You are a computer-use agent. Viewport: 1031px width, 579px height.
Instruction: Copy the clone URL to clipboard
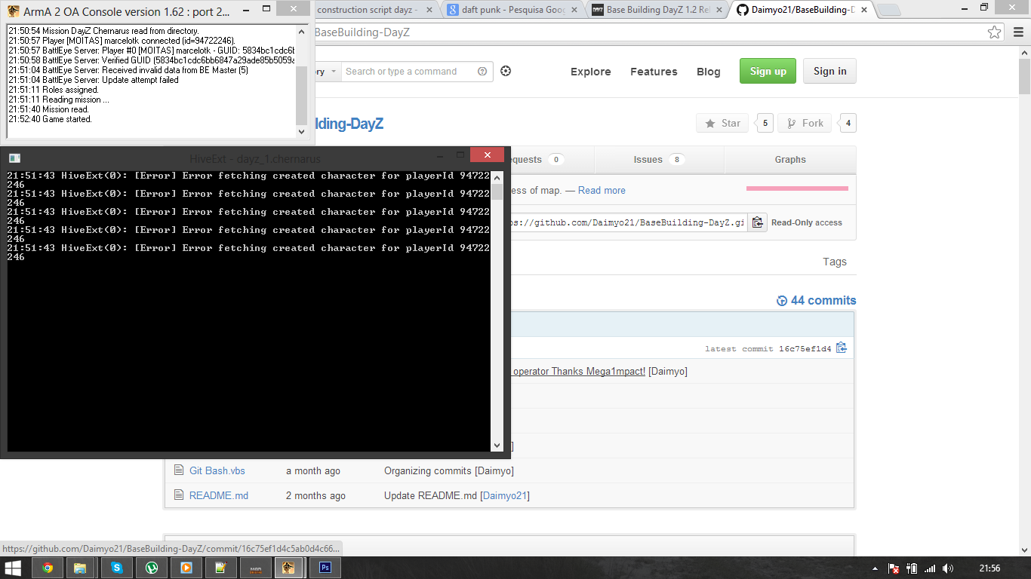(758, 222)
